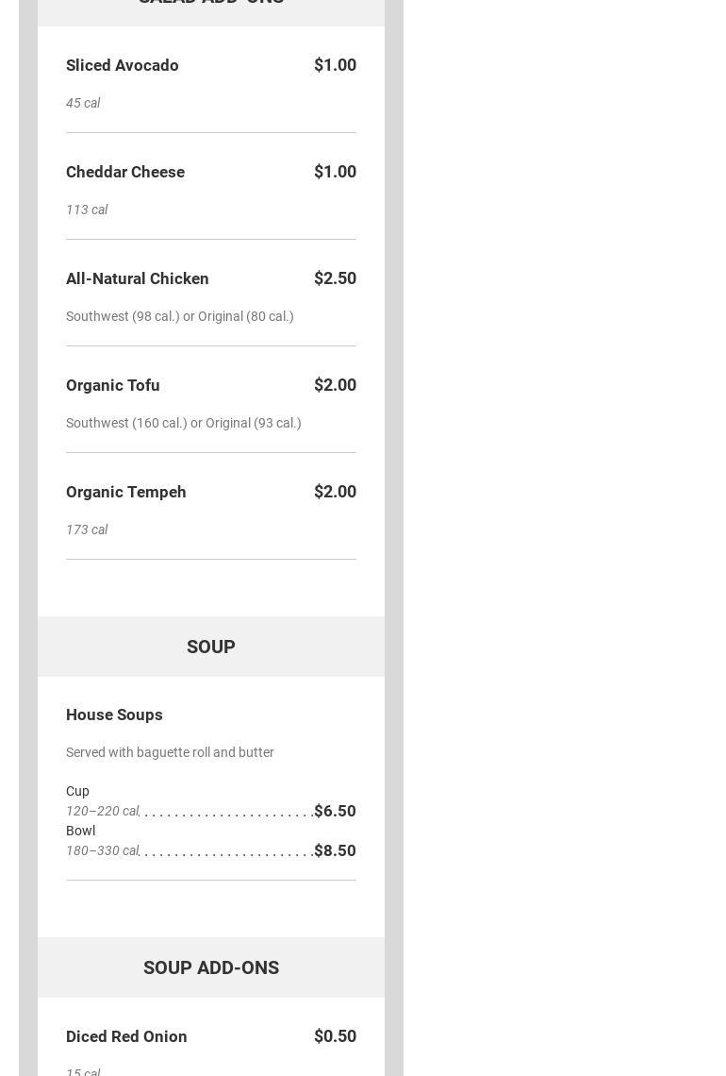Select the Cheddar Cheese add-on title
The image size is (726, 1076).
125,172
